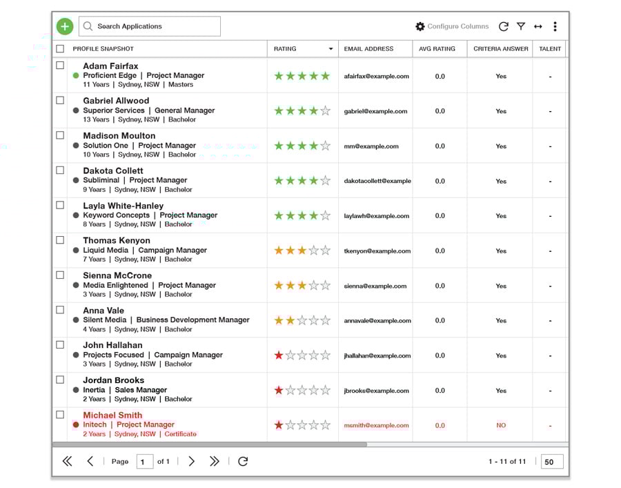
Task: Click email tkenyon@example.com
Action: click(377, 251)
